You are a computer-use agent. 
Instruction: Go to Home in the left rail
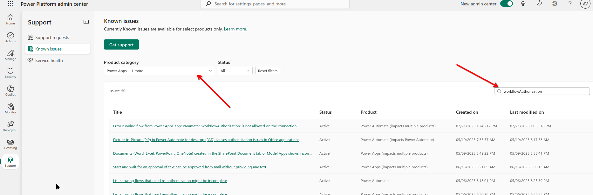(10, 19)
